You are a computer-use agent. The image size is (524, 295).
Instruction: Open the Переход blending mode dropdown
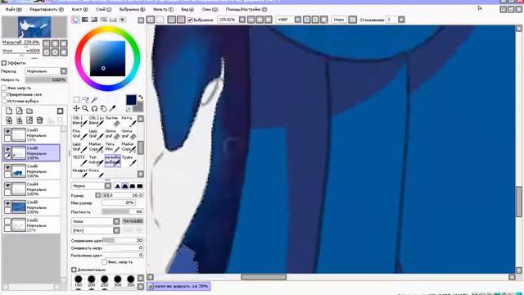click(64, 71)
